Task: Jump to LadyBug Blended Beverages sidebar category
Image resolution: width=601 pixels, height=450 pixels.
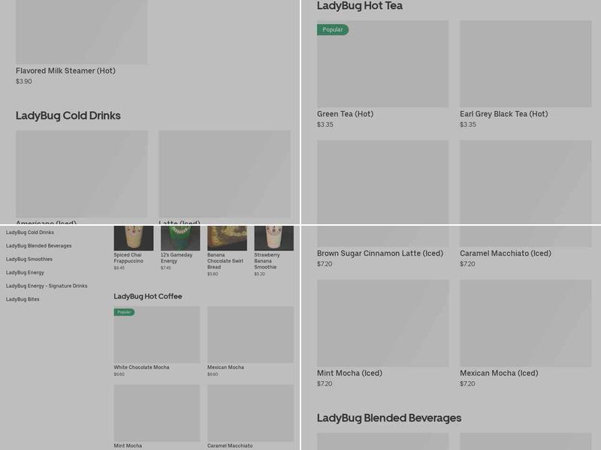Action: tap(39, 246)
